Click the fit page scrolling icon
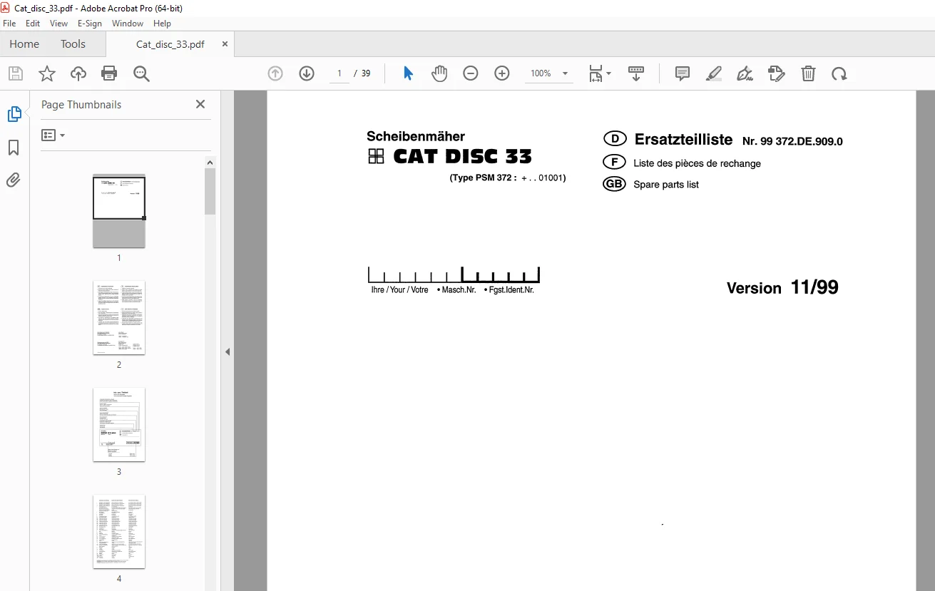Viewport: 935px width, 591px height. pyautogui.click(x=596, y=73)
